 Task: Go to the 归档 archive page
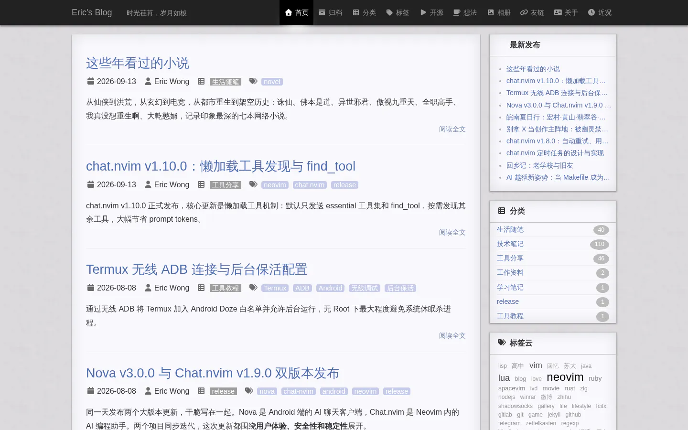click(x=330, y=12)
